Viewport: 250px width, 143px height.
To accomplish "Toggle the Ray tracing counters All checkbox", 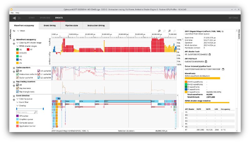I will click(17, 85).
